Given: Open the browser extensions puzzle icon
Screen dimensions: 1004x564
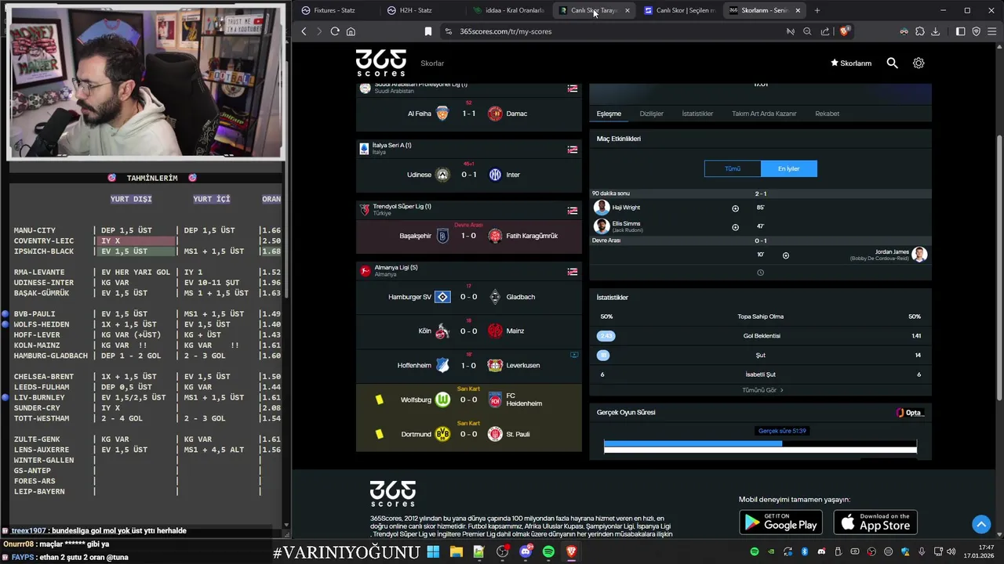Looking at the screenshot, I should click(920, 31).
